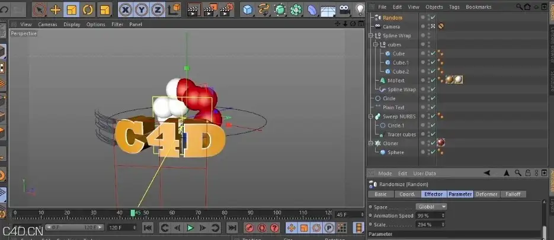This screenshot has width=554, height=240.
Task: Add a camera object from the toolbar
Action: [344, 9]
